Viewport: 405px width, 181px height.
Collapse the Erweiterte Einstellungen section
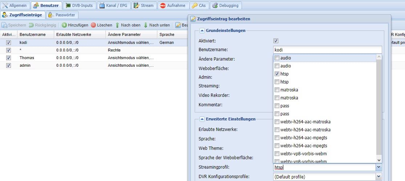[202, 119]
